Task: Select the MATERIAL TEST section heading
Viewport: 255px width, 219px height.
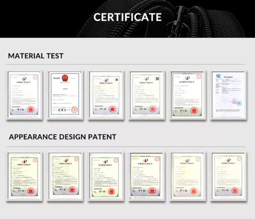Action: coord(36,56)
